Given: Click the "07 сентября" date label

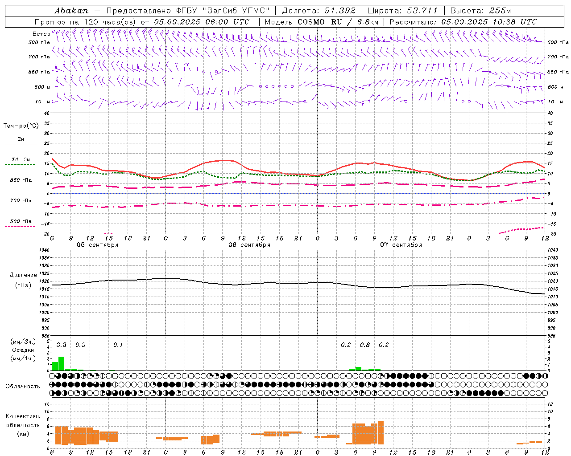Looking at the screenshot, I should (401, 245).
